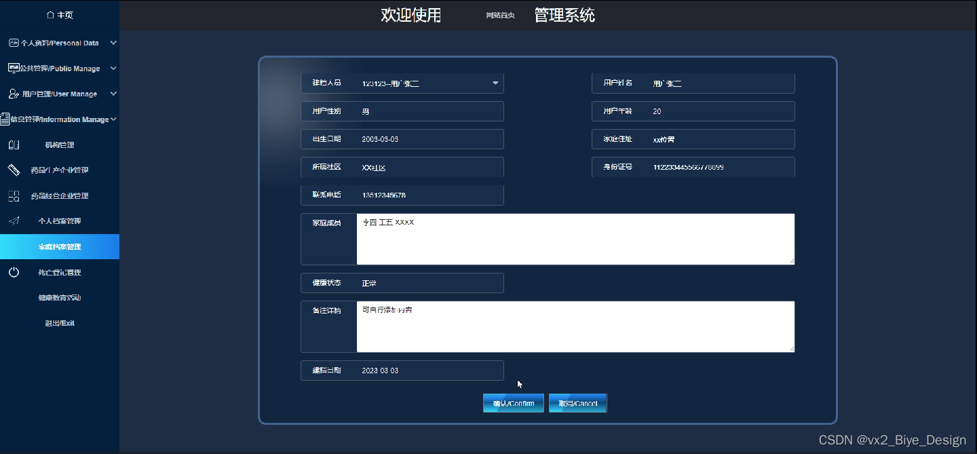Screen dimensions: 977x454
Task: Click the 退出/Exit menu item
Action: coord(60,323)
